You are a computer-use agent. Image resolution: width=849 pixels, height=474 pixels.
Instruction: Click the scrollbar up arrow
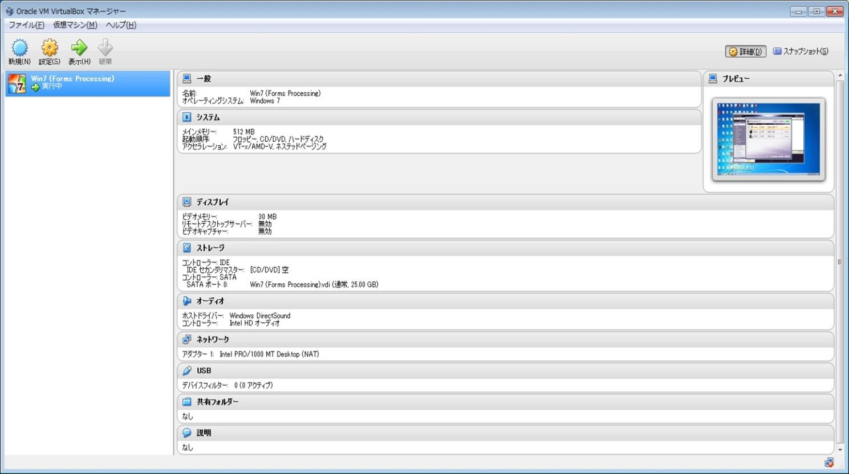(x=840, y=76)
